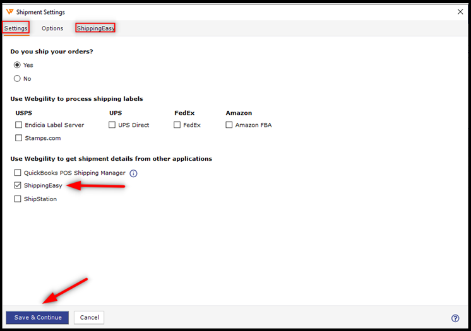Open the help question mark icon
This screenshot has height=331, width=471.
click(455, 318)
